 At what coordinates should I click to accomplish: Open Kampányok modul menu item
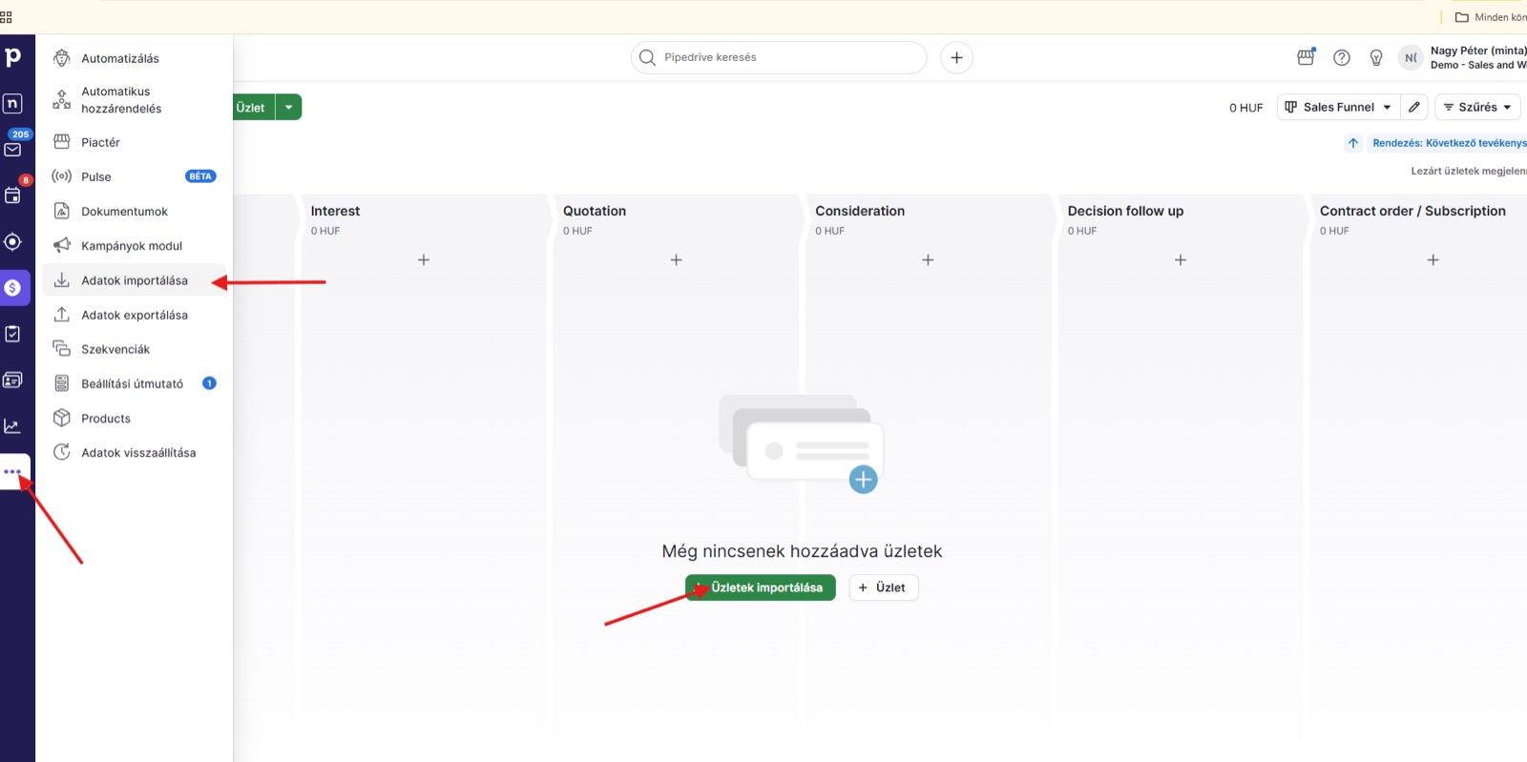click(134, 245)
